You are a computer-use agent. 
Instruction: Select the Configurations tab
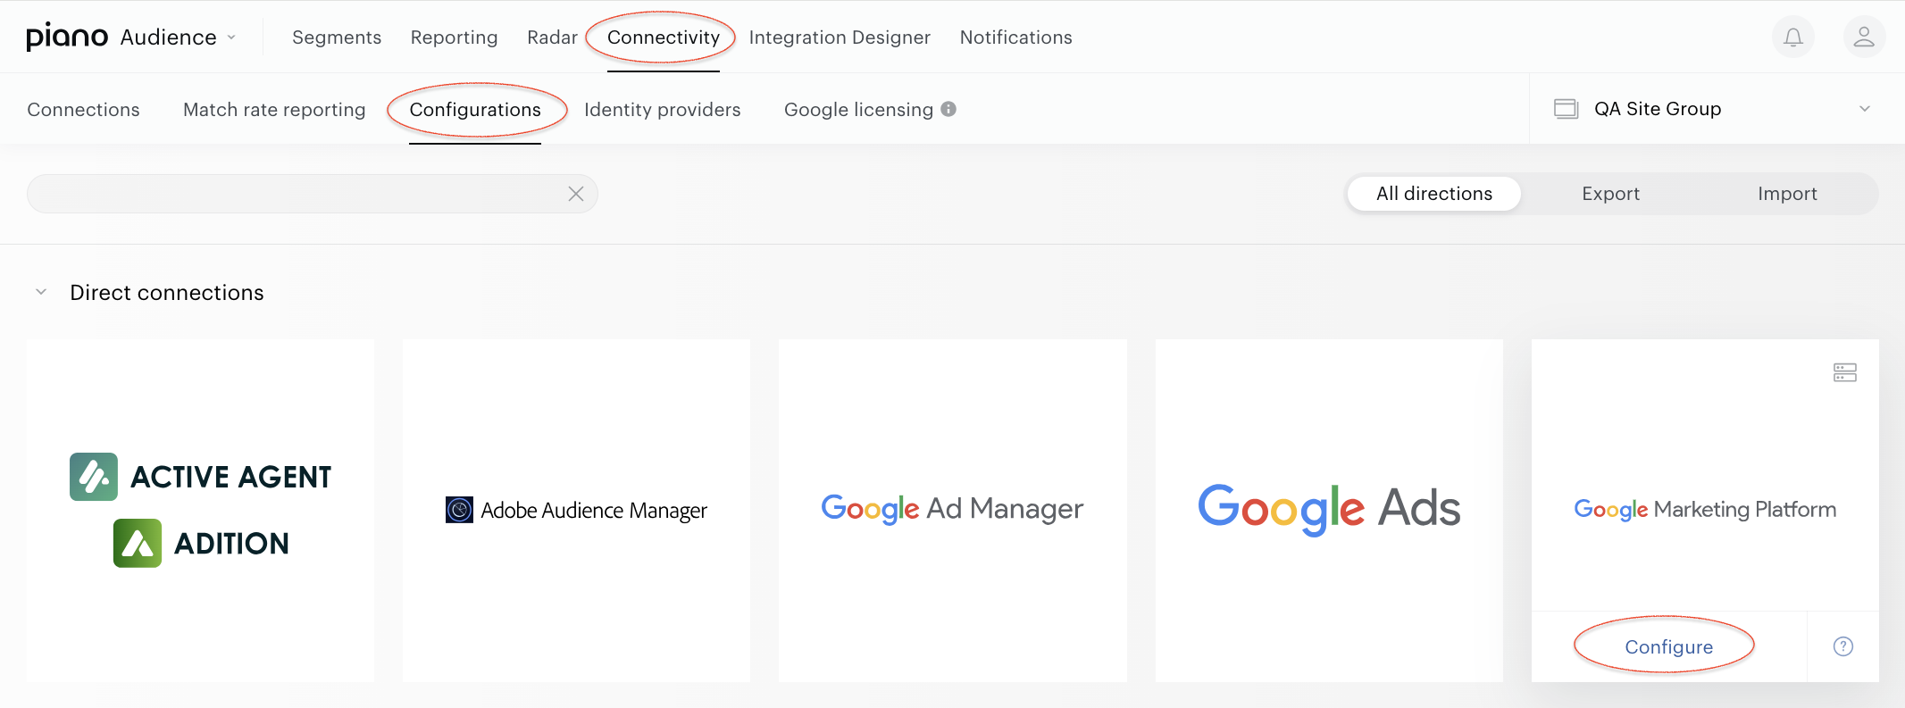pos(475,110)
